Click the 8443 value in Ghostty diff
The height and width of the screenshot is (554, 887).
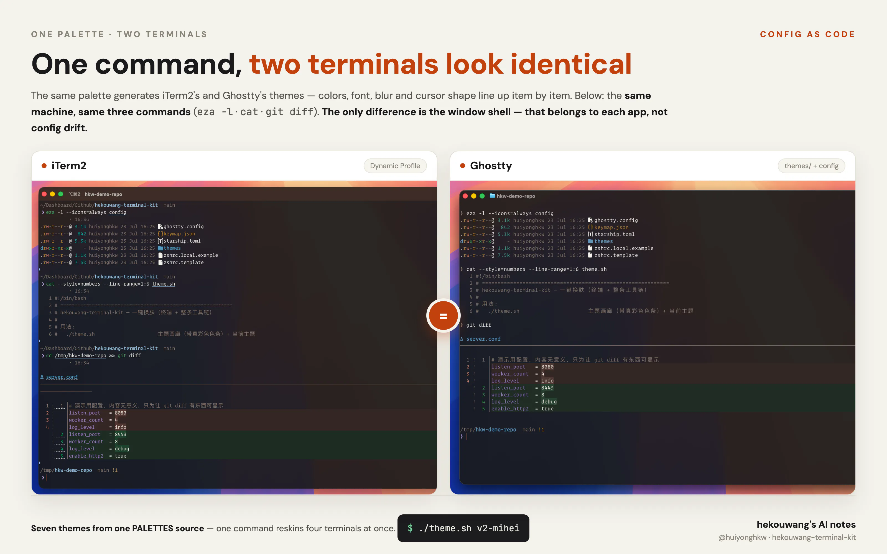click(x=547, y=388)
